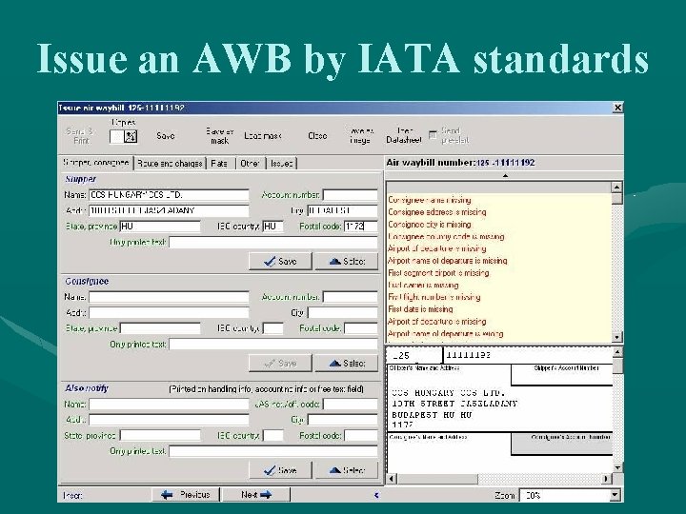Click Save as image in toolbar

pyautogui.click(x=360, y=135)
